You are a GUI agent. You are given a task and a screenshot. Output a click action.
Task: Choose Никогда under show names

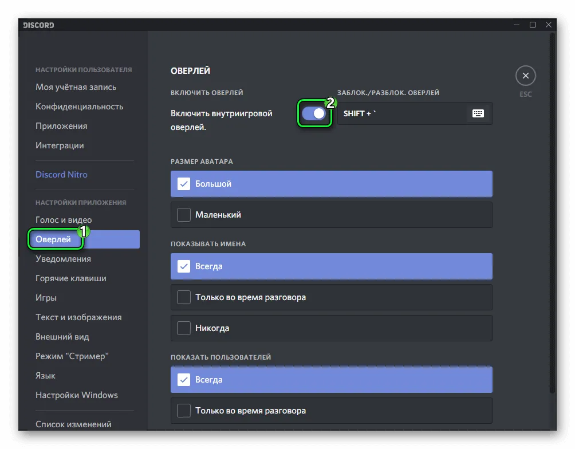pos(331,328)
